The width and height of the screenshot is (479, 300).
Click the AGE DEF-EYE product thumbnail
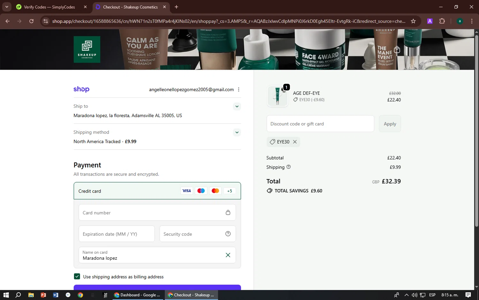278,96
